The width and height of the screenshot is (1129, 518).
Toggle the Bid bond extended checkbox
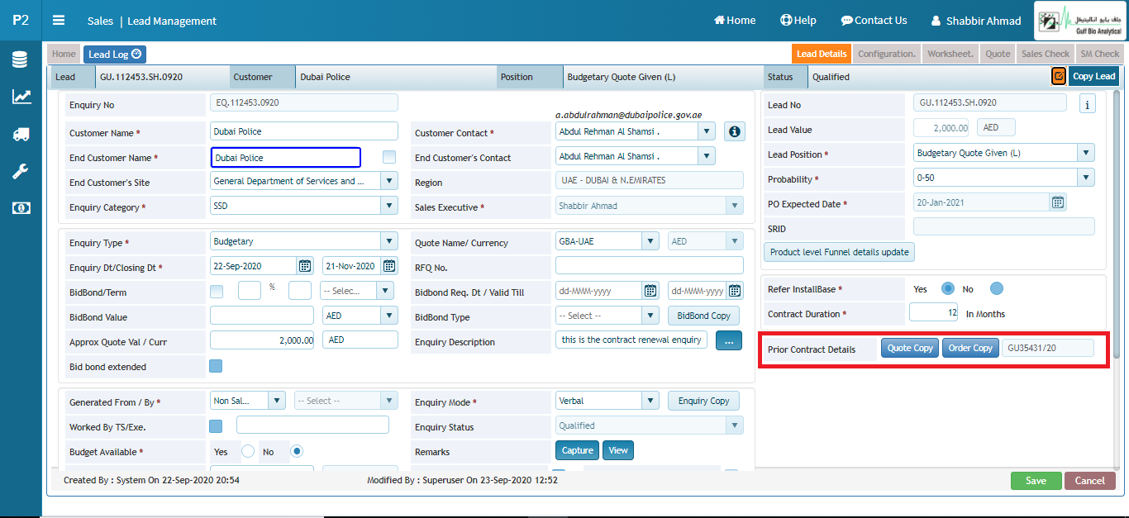pos(216,366)
